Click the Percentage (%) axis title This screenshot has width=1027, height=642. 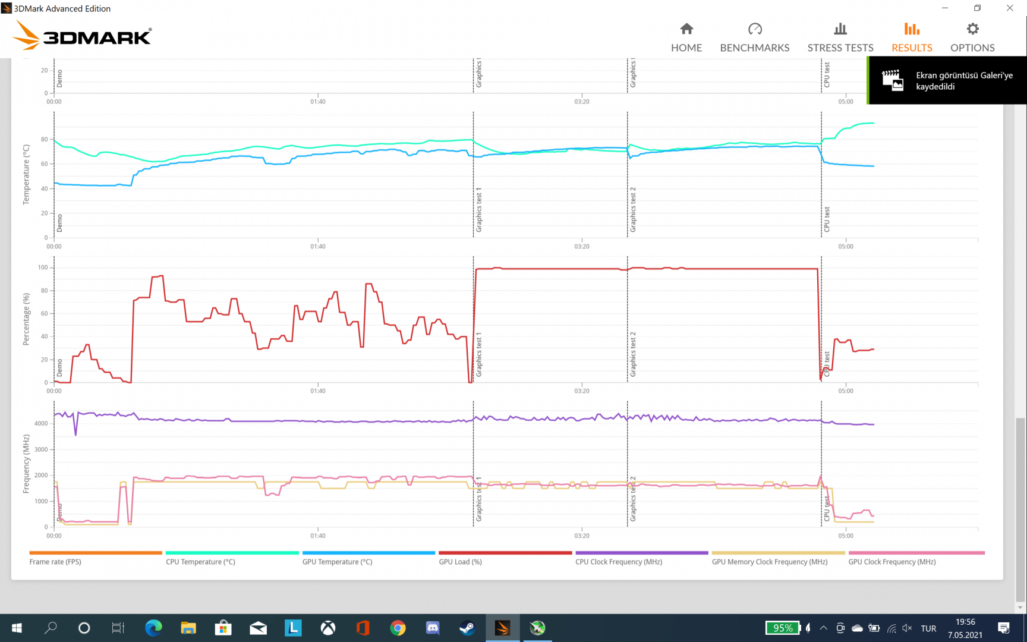point(26,319)
